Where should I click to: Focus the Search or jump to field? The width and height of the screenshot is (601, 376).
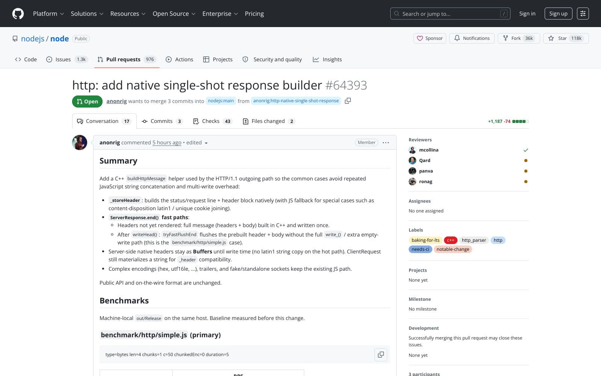coord(450,14)
